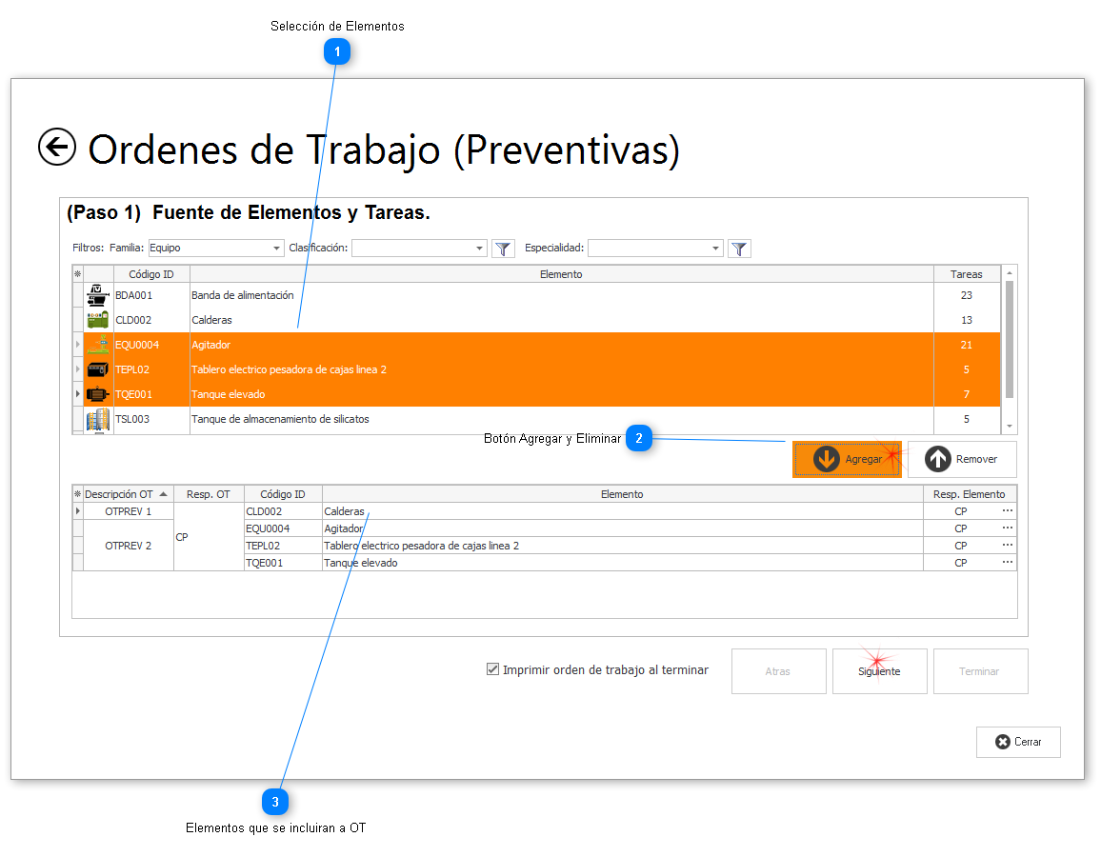
Task: Click the Siguiente button
Action: tap(879, 670)
